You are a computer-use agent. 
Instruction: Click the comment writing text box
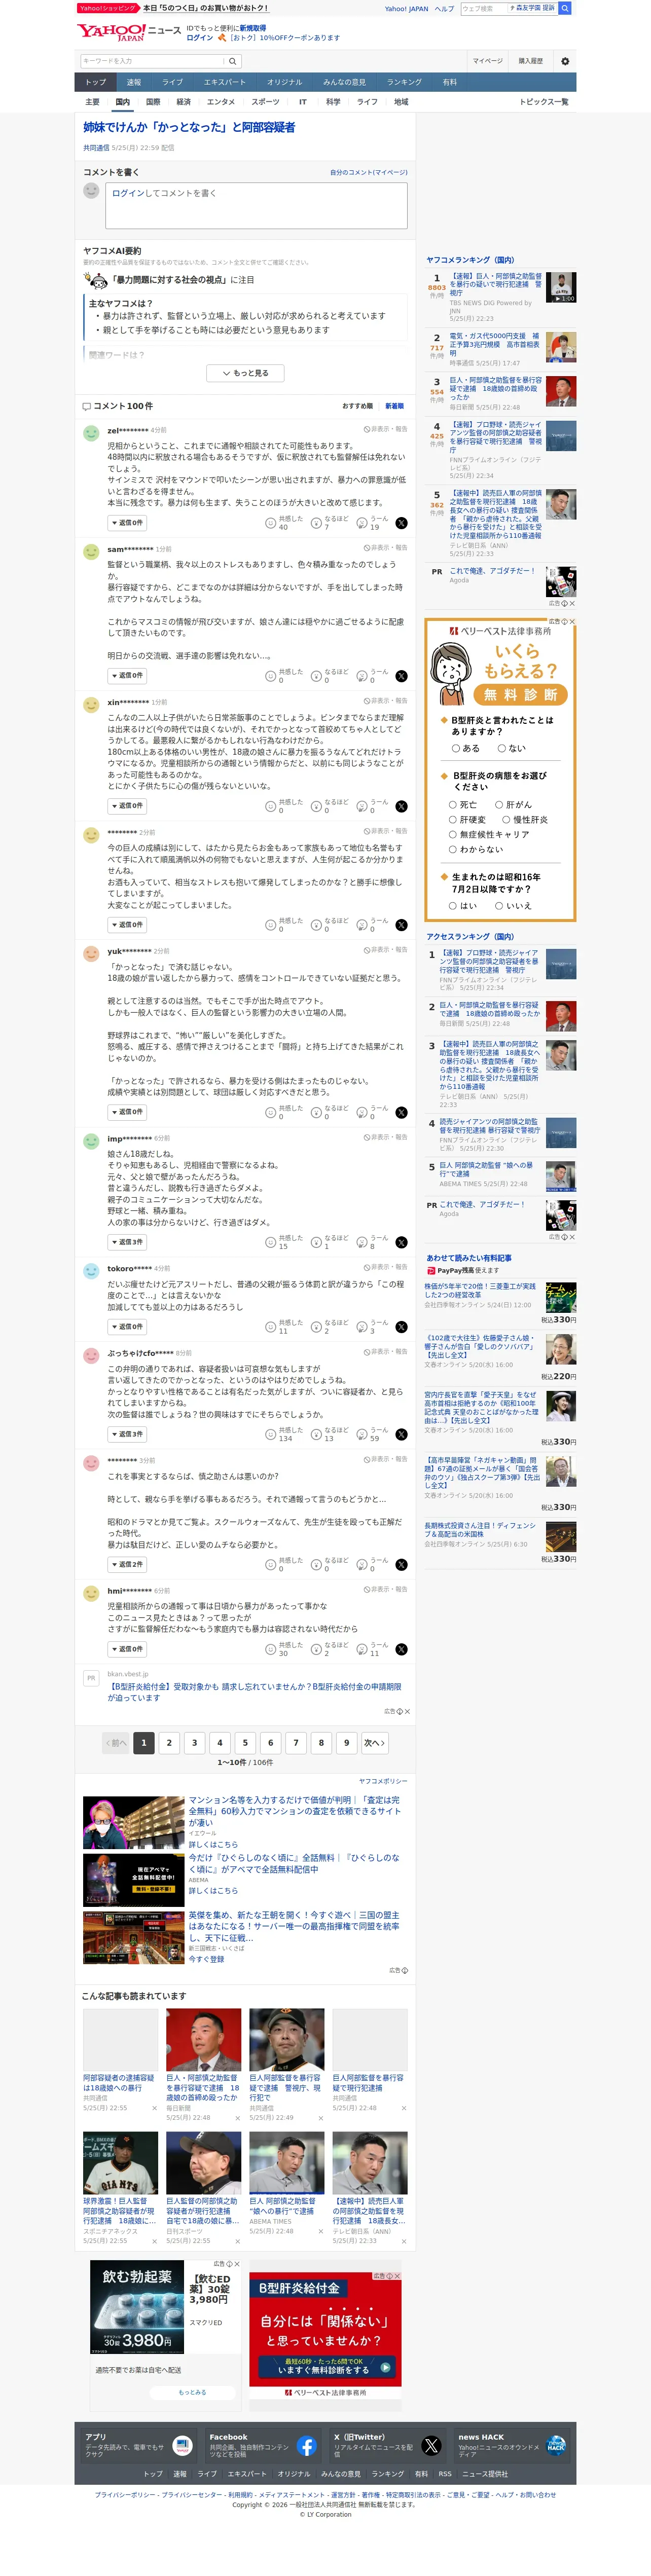(x=257, y=205)
